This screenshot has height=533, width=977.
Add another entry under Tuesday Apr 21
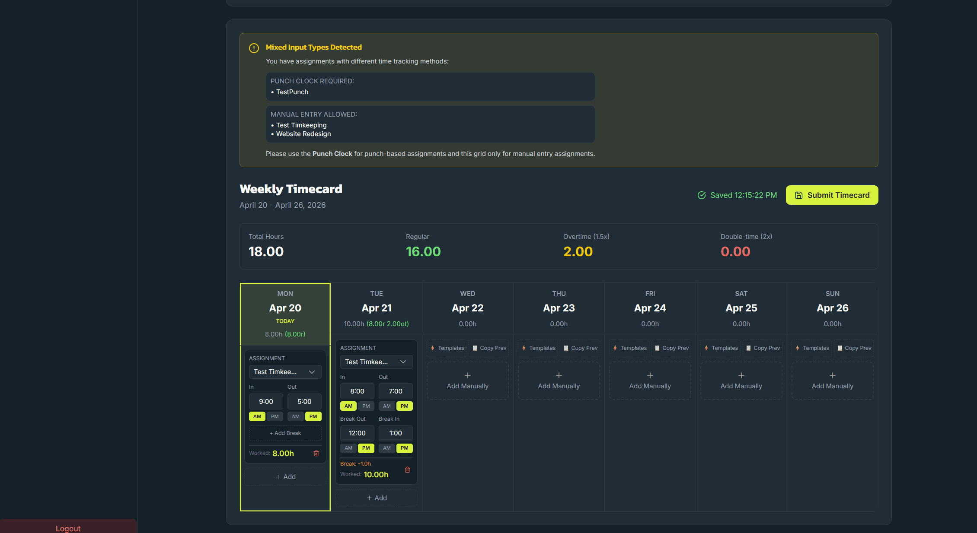377,498
